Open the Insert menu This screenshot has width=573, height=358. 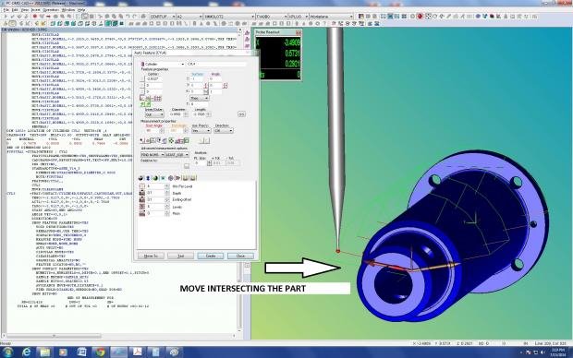(35, 10)
